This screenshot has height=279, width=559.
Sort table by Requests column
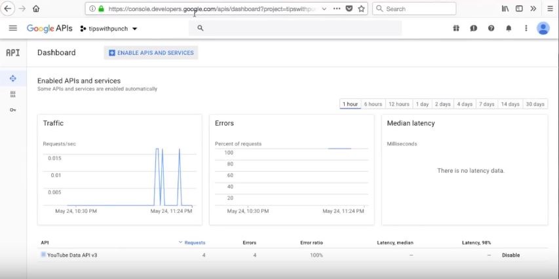(194, 242)
